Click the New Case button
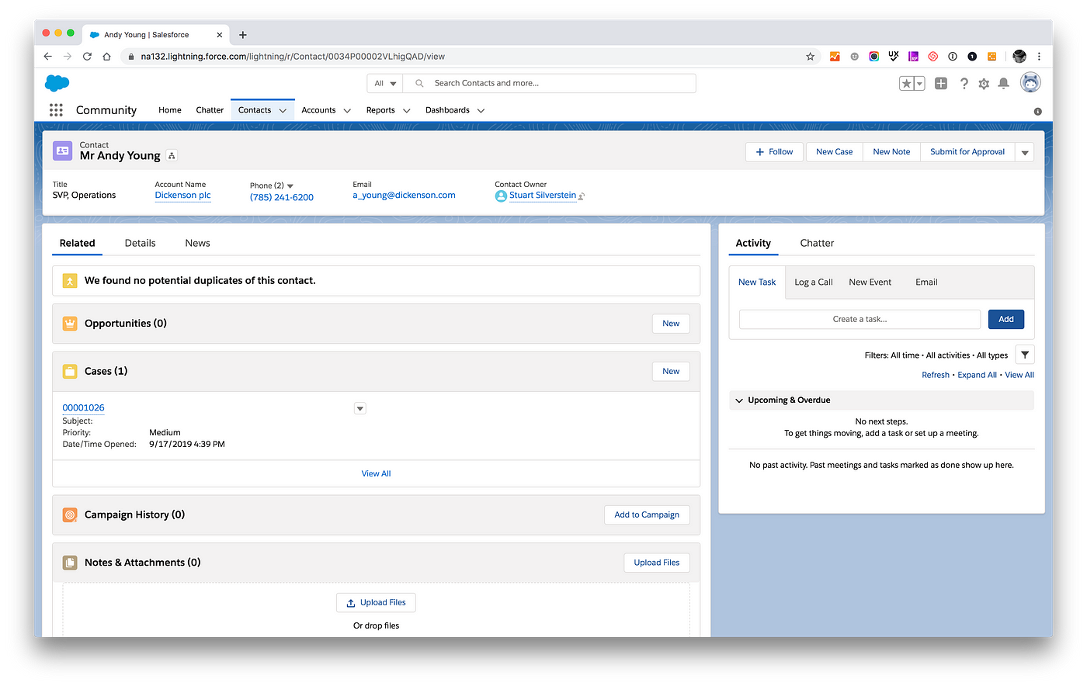Viewport: 1087px width, 686px height. click(834, 152)
